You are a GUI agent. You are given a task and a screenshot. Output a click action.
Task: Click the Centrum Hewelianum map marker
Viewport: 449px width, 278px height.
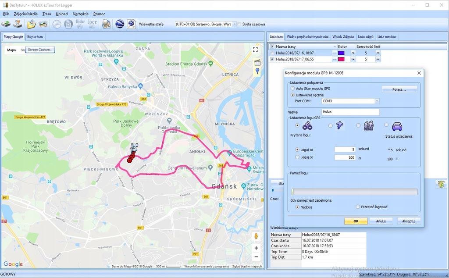click(210, 167)
